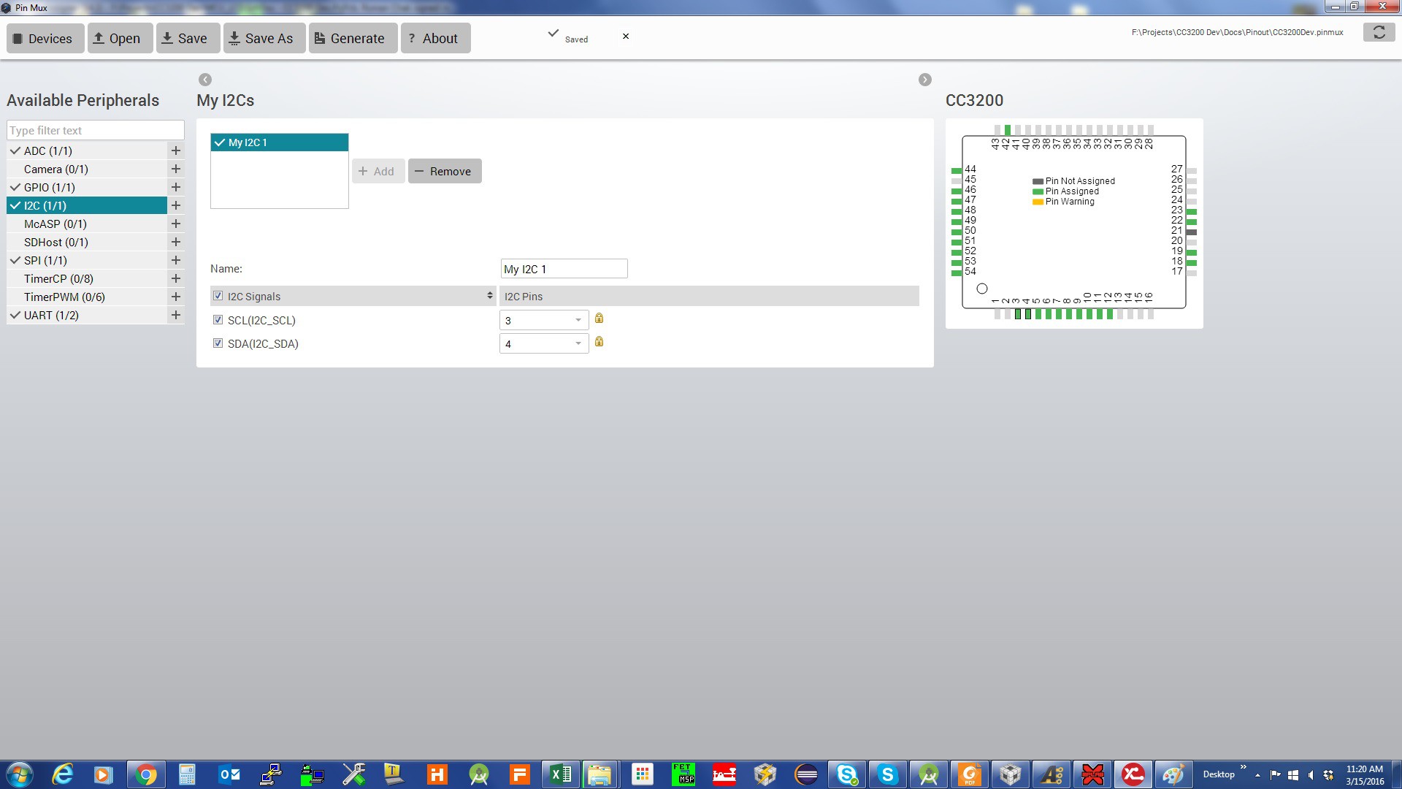Select I2C (1/1) peripheral

(87, 205)
